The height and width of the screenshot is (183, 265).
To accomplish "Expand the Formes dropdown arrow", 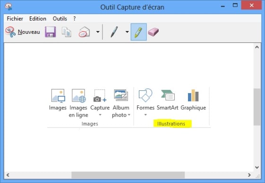I will click(145, 115).
